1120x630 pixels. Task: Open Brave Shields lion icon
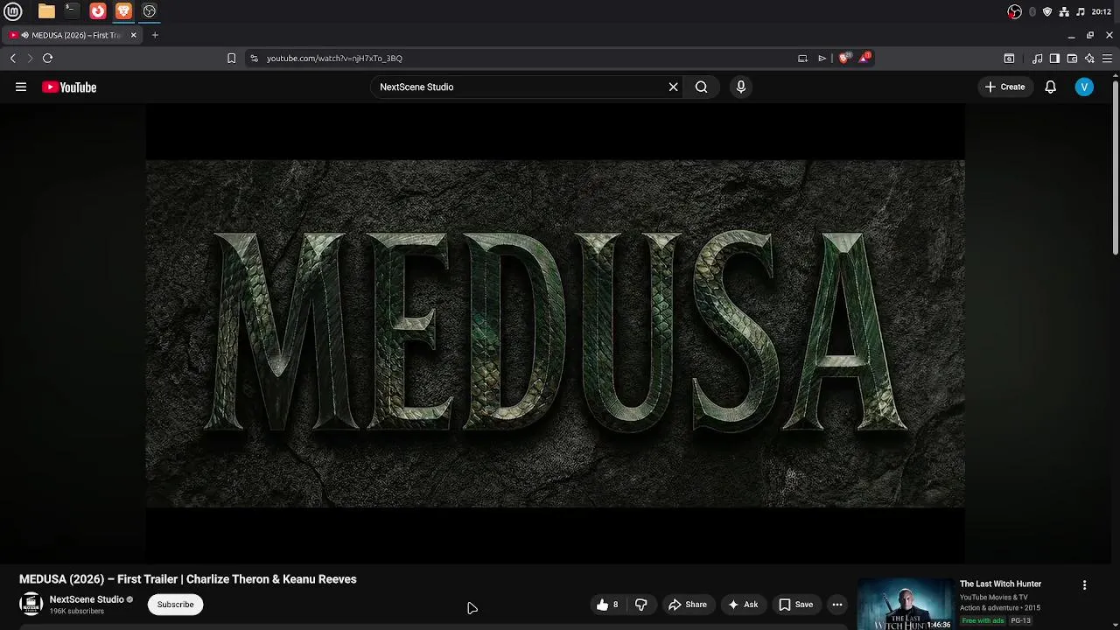coord(844,58)
